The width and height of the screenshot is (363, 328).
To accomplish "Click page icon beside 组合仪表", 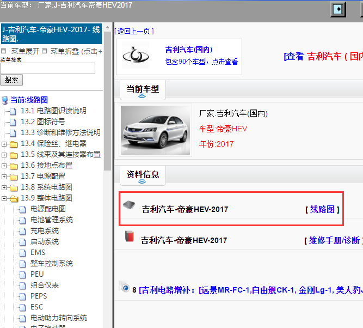I will point(23,286).
